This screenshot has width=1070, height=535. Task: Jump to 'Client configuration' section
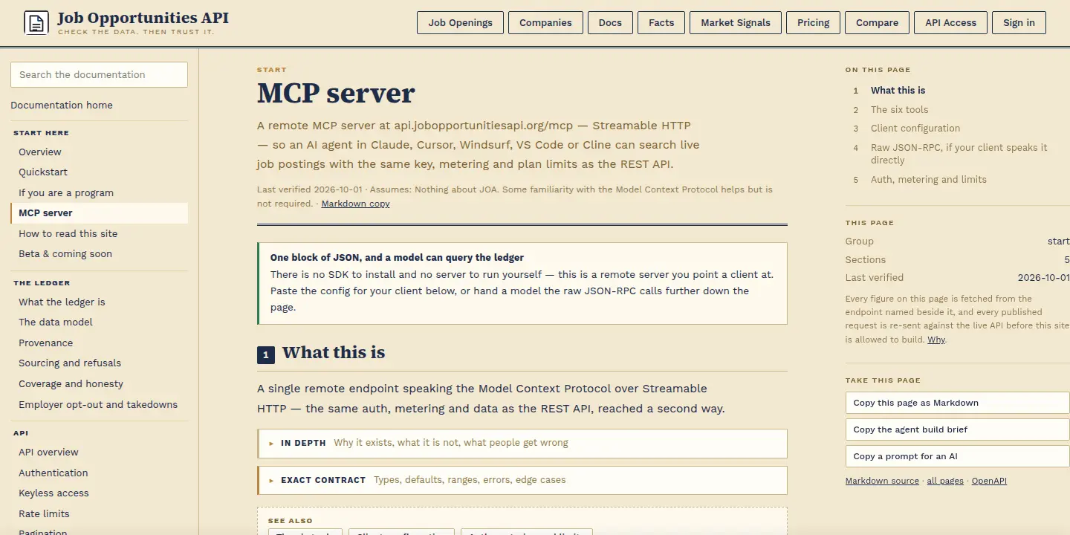click(x=915, y=128)
